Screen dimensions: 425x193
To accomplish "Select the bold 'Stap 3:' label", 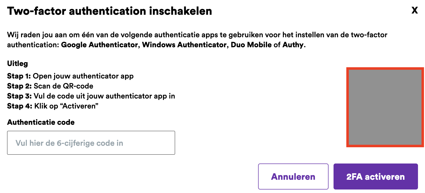I will coord(19,96).
